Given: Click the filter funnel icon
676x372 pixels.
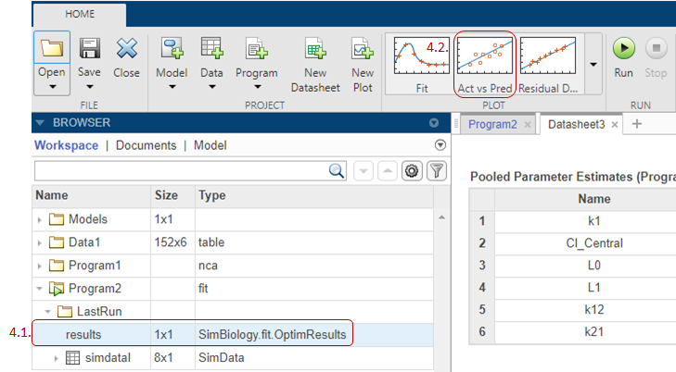Looking at the screenshot, I should click(x=436, y=170).
